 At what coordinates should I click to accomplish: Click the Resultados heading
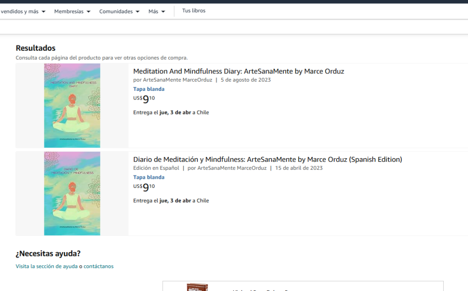click(x=36, y=48)
